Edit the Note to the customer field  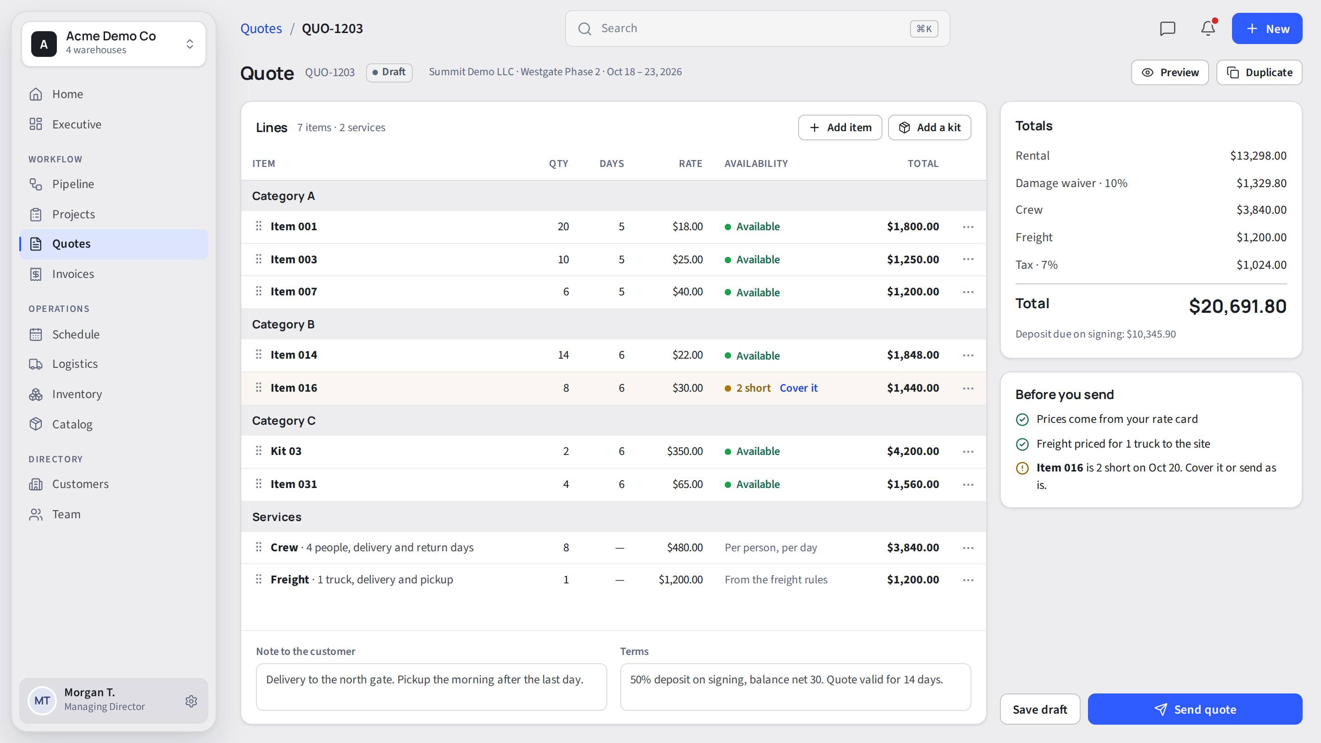coord(431,687)
